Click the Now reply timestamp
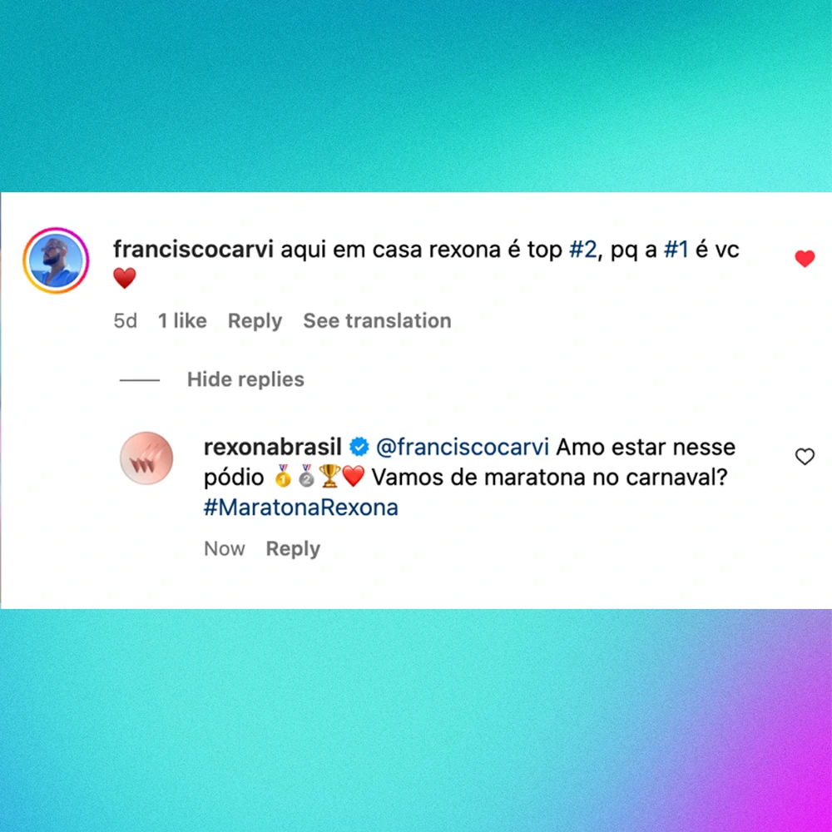The width and height of the screenshot is (832, 832). (x=225, y=548)
